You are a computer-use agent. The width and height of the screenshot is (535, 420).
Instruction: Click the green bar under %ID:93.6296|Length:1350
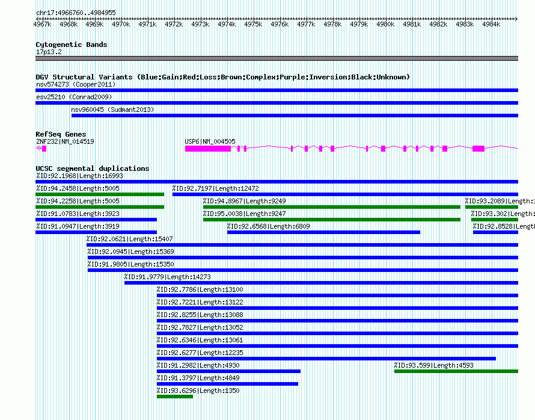(x=175, y=397)
